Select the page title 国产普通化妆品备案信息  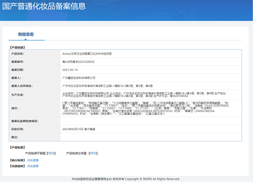(x=44, y=6)
